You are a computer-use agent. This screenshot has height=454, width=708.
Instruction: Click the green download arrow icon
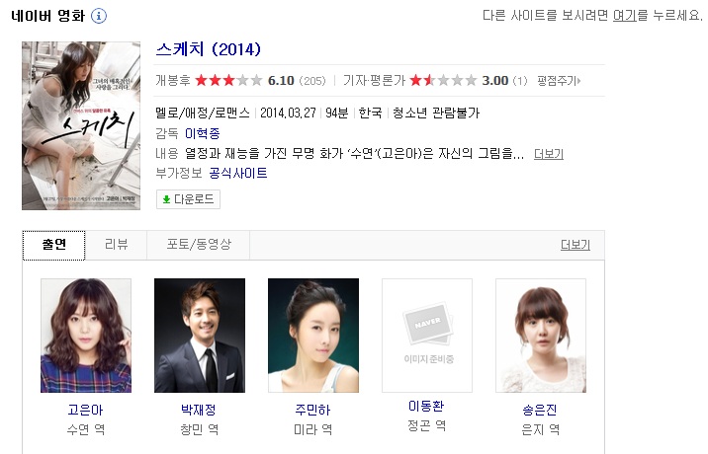166,199
